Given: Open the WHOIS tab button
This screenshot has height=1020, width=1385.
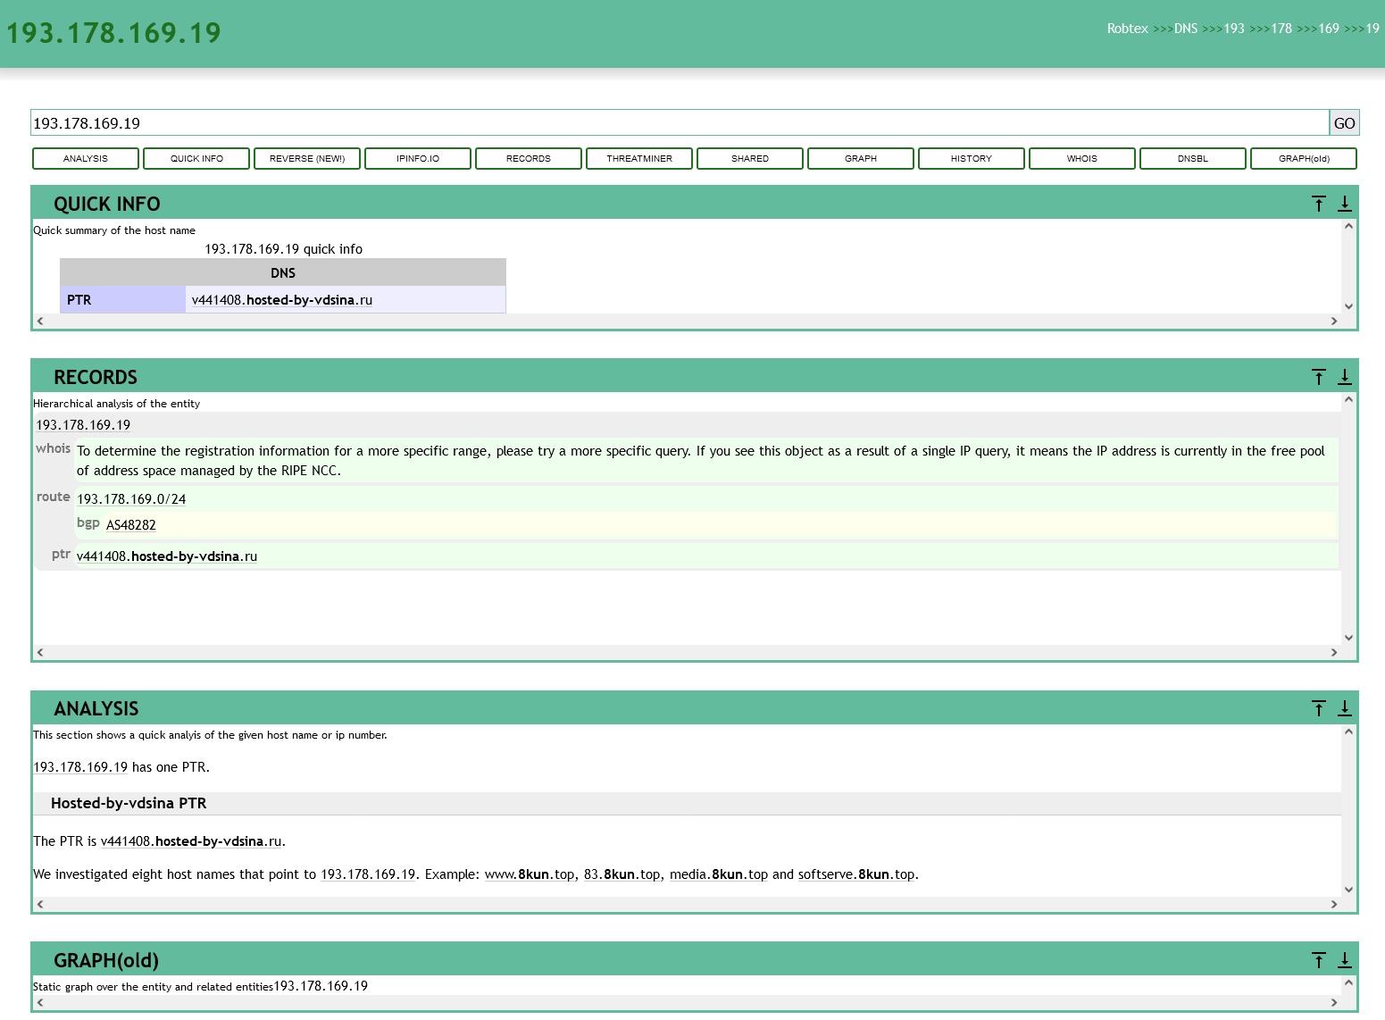Looking at the screenshot, I should coord(1082,158).
